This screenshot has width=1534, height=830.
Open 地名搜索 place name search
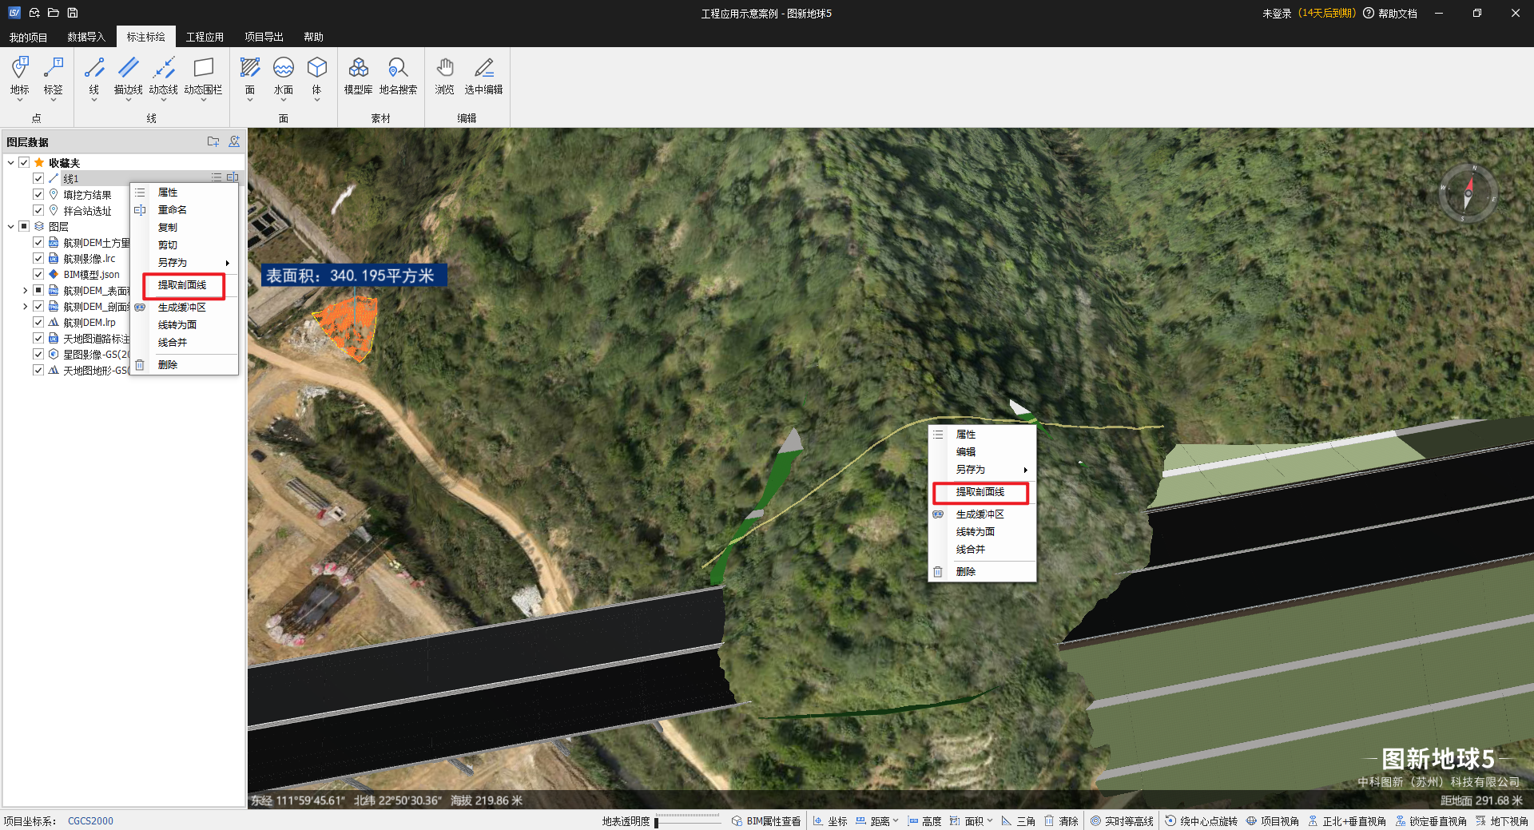coord(398,76)
